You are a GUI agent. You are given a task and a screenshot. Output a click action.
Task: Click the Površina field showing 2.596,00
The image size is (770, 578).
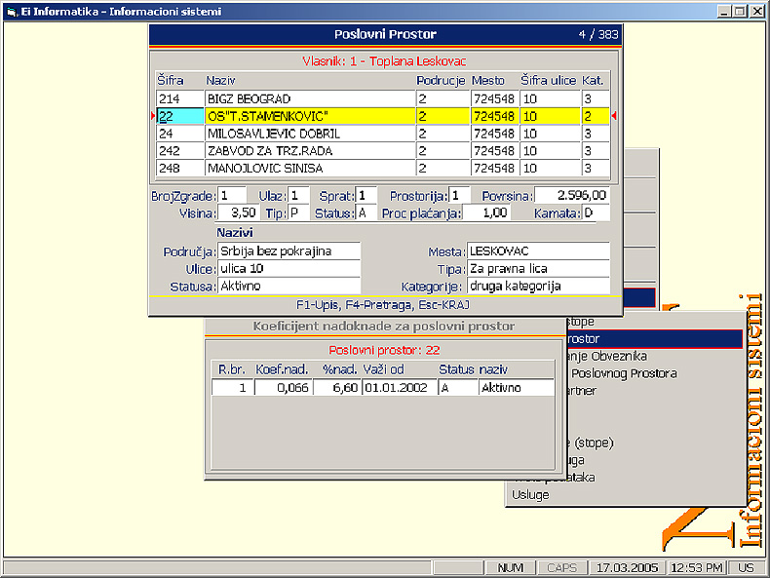click(x=571, y=195)
